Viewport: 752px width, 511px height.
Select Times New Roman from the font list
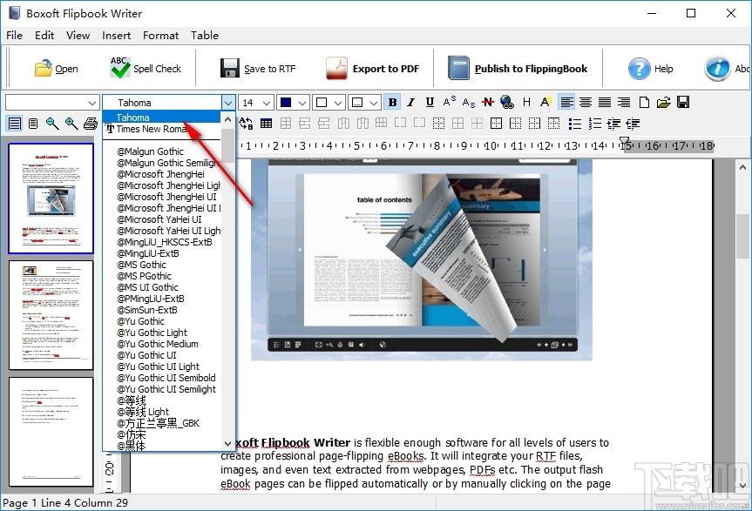(x=162, y=129)
